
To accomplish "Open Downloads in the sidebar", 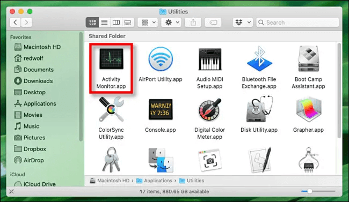I will click(33, 81).
